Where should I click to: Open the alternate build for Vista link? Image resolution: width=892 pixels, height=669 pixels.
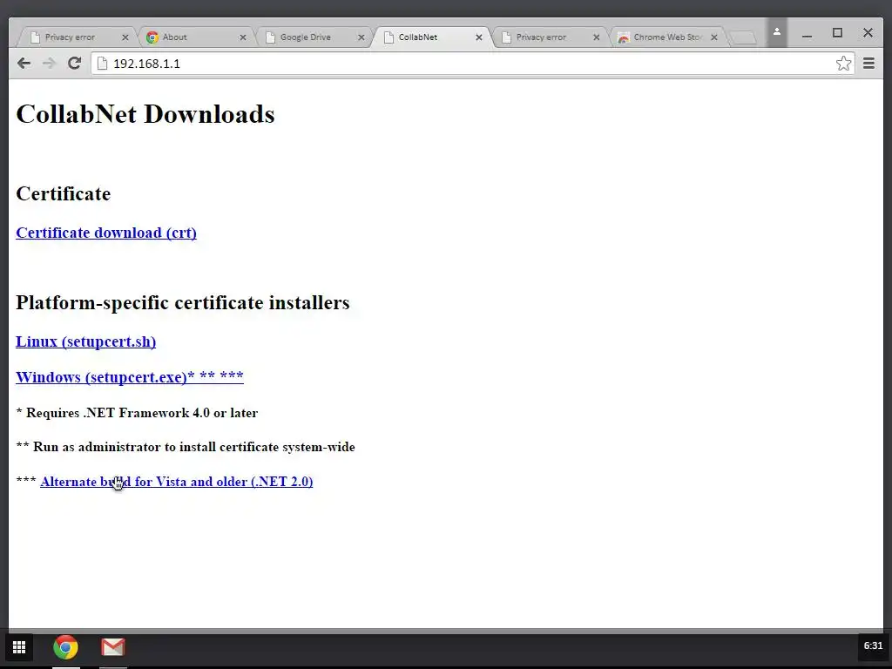[x=176, y=481]
